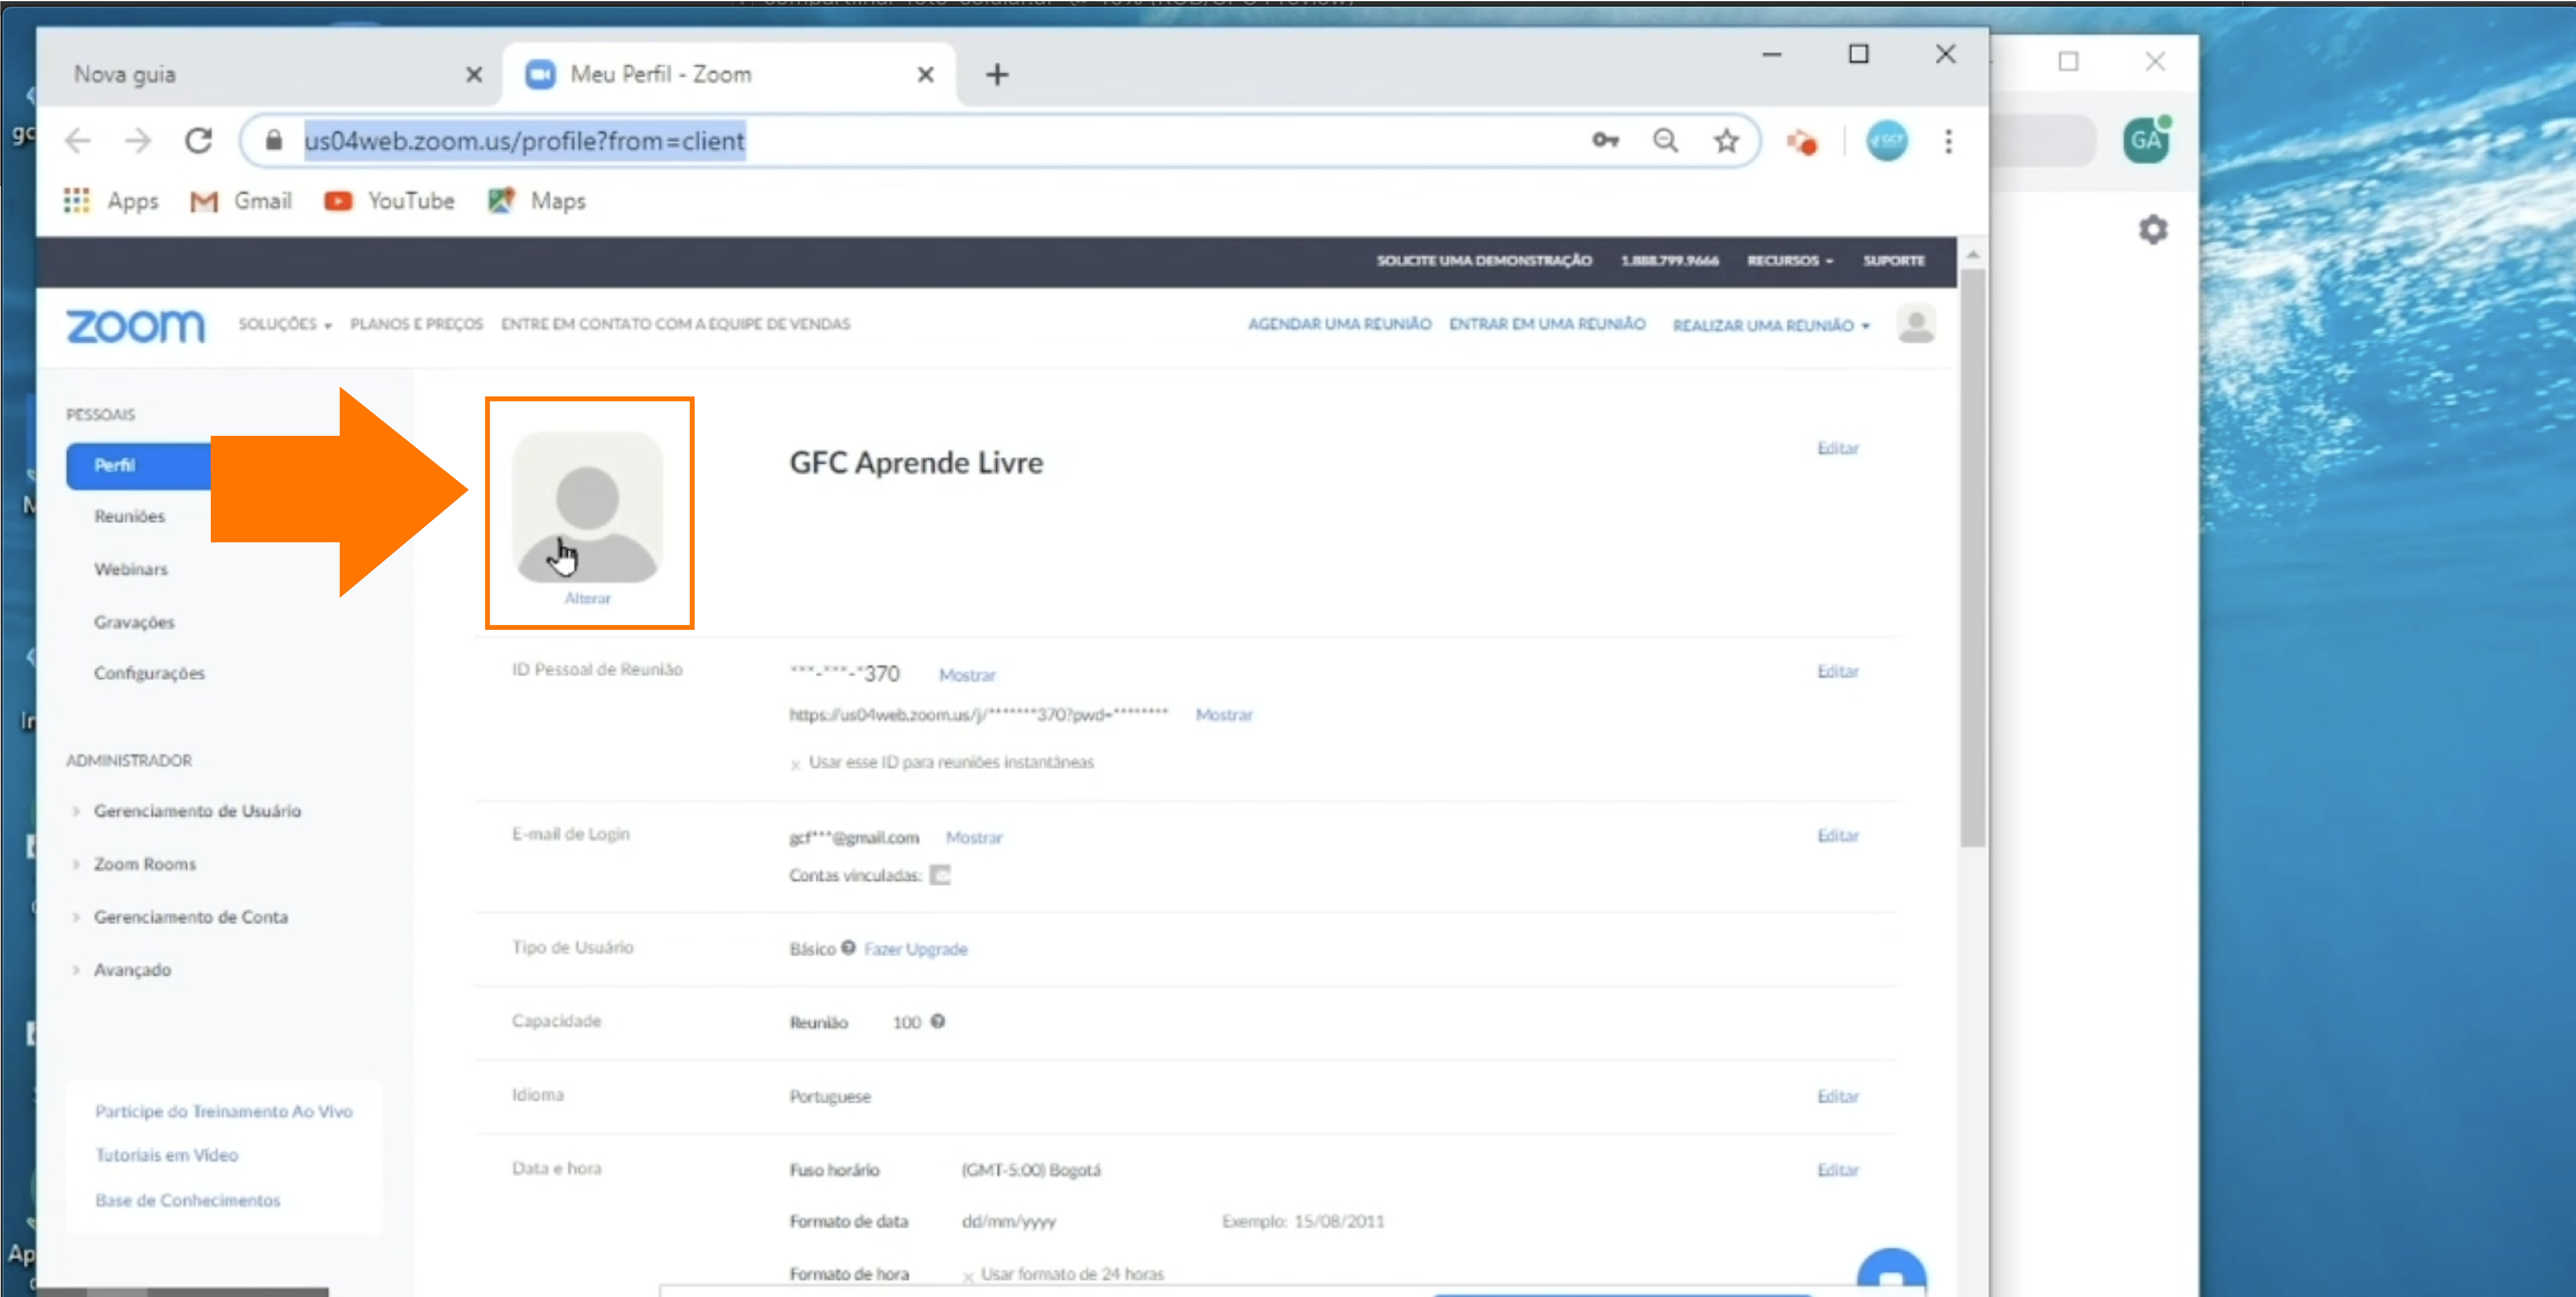Click the red extension icon in toolbar
Viewport: 2576px width, 1297px height.
click(x=1802, y=142)
